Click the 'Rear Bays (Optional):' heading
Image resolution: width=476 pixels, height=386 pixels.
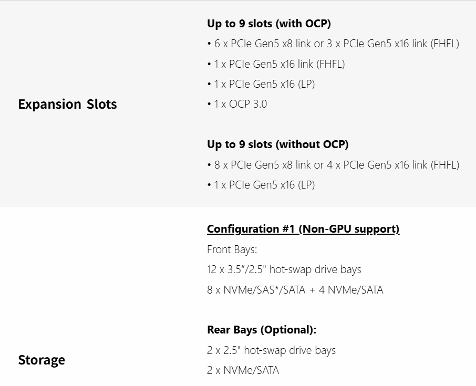click(x=261, y=330)
